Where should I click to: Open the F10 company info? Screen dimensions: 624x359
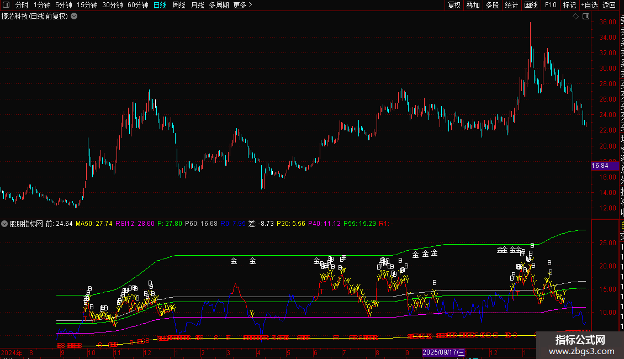(551, 5)
